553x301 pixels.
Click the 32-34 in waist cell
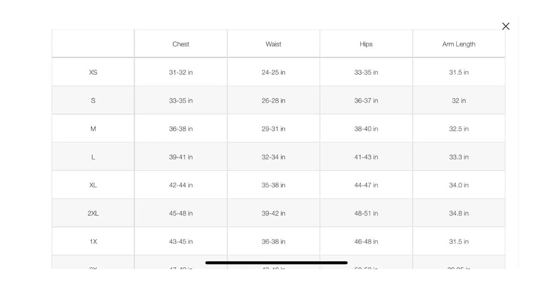tap(273, 157)
